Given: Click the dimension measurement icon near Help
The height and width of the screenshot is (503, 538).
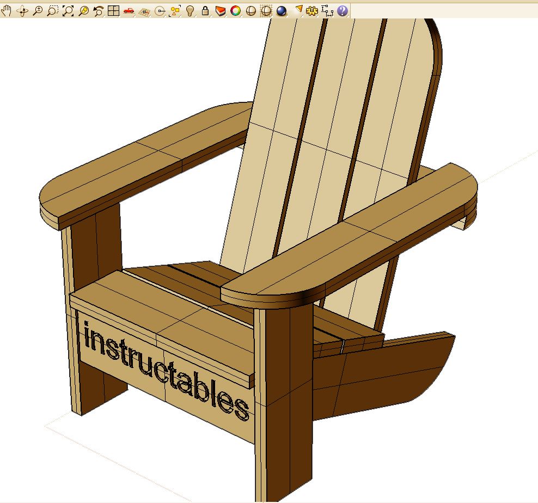Looking at the screenshot, I should (x=327, y=10).
